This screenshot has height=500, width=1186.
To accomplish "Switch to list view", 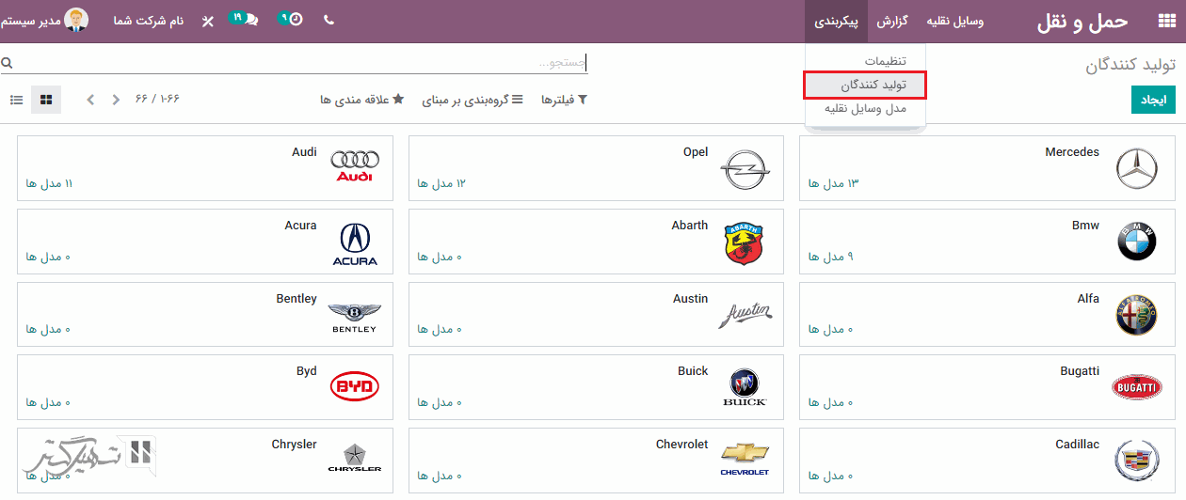I will pos(16,100).
